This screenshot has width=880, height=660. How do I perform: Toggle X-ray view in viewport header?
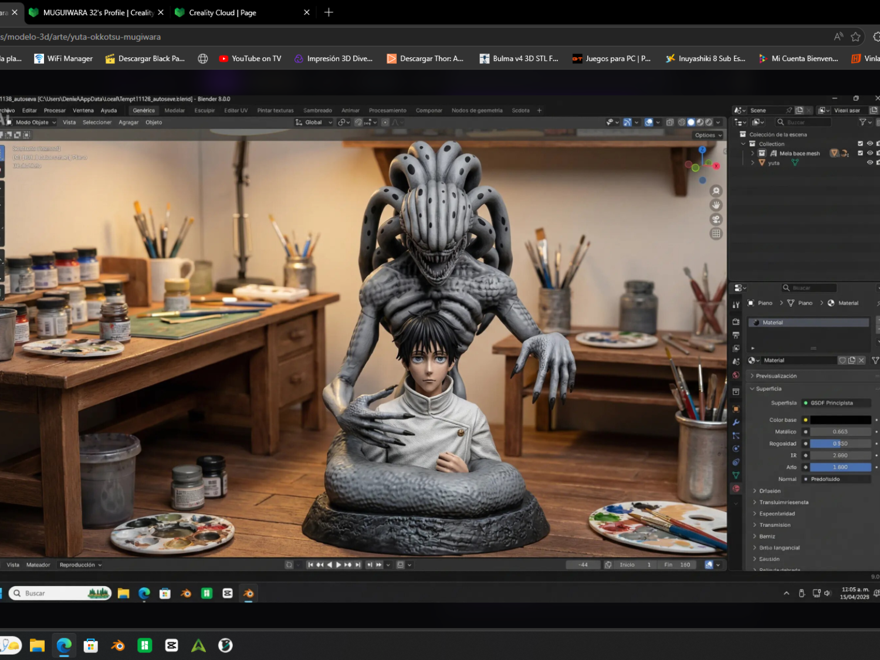(x=670, y=123)
